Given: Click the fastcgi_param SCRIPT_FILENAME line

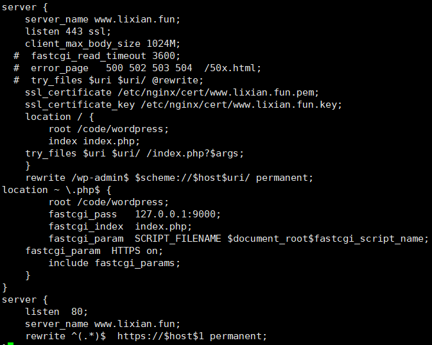Looking at the screenshot, I should (x=239, y=239).
